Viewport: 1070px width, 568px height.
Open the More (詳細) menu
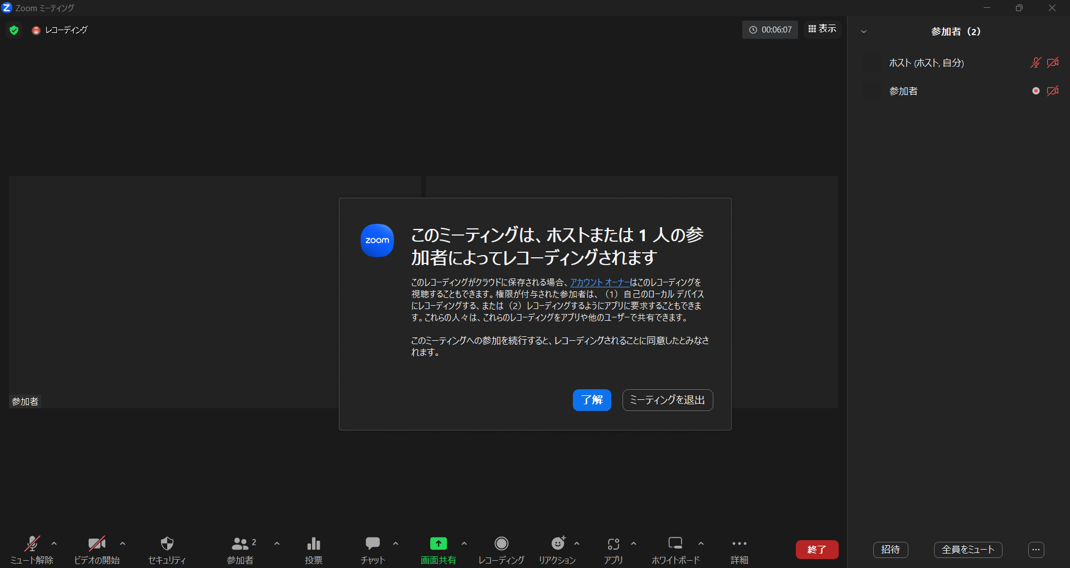tap(739, 543)
